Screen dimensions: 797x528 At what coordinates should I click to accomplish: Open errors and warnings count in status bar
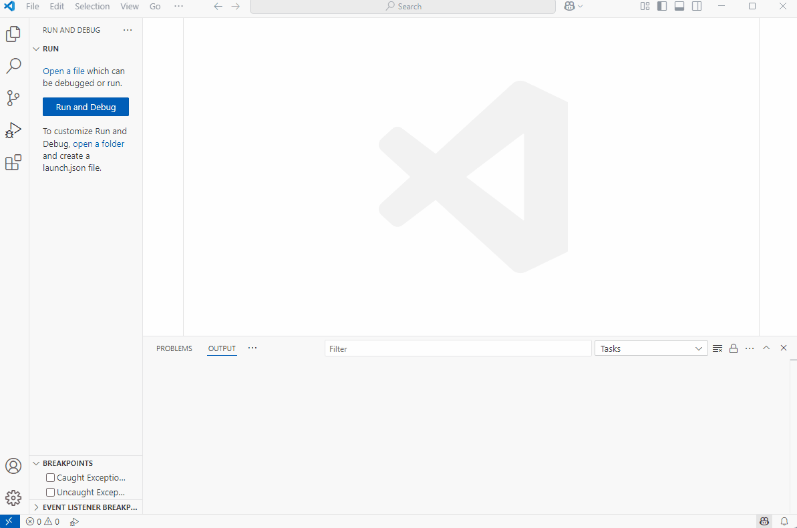tap(43, 521)
